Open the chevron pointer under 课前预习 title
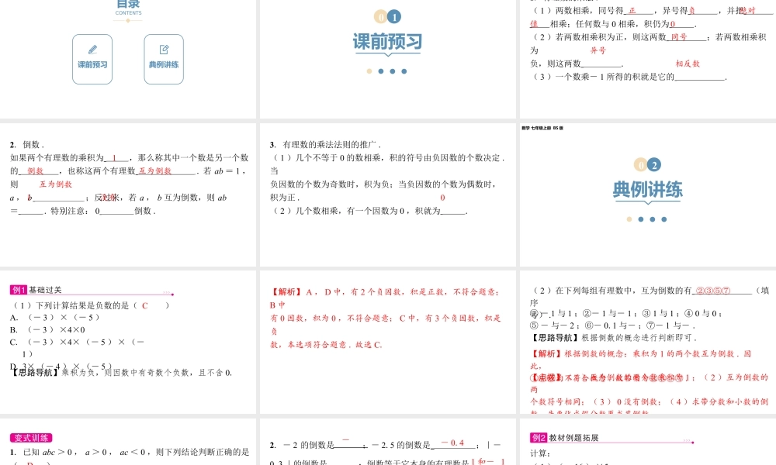Screen dimensions: 776x465 (x=388, y=54)
